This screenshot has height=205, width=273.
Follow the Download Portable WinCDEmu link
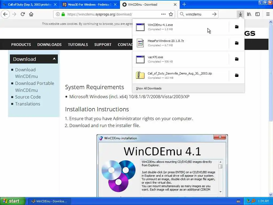(x=35, y=87)
